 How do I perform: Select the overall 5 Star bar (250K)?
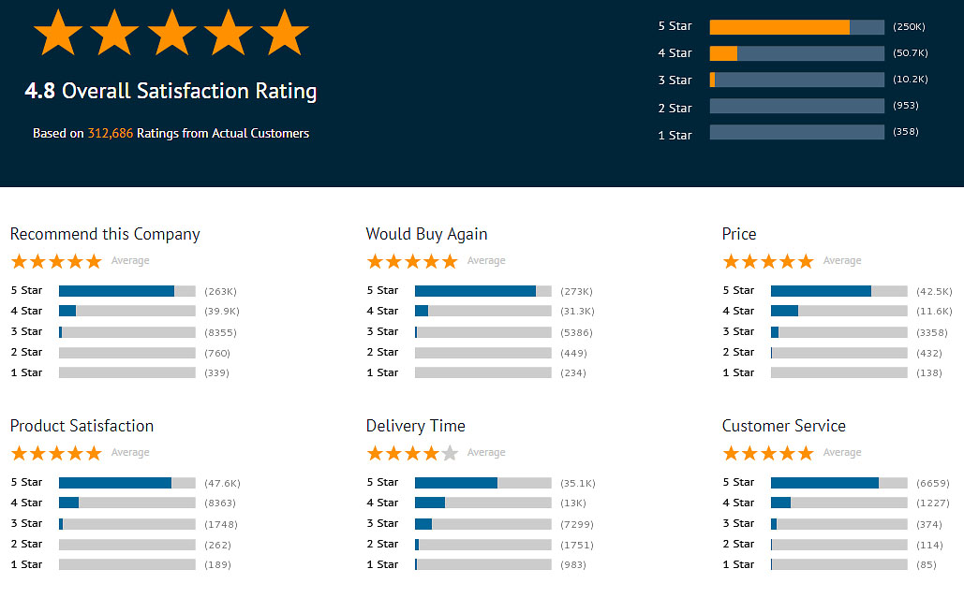(796, 27)
